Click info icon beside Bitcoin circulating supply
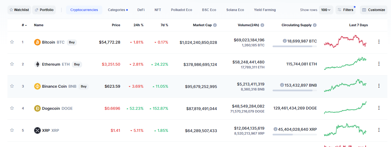This screenshot has height=147, width=391. point(285,41)
